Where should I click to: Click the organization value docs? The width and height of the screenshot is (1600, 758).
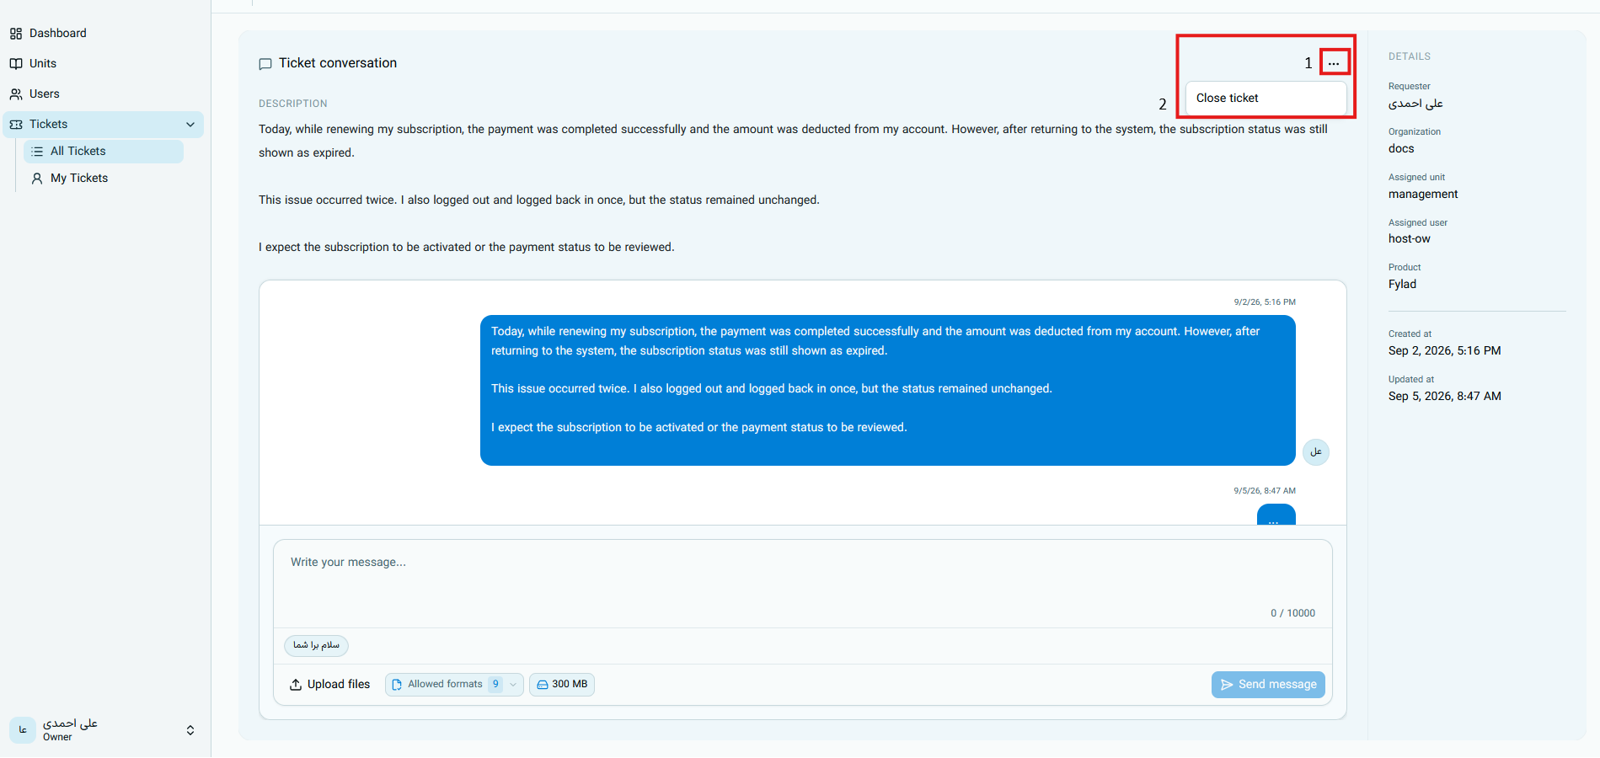1401,148
